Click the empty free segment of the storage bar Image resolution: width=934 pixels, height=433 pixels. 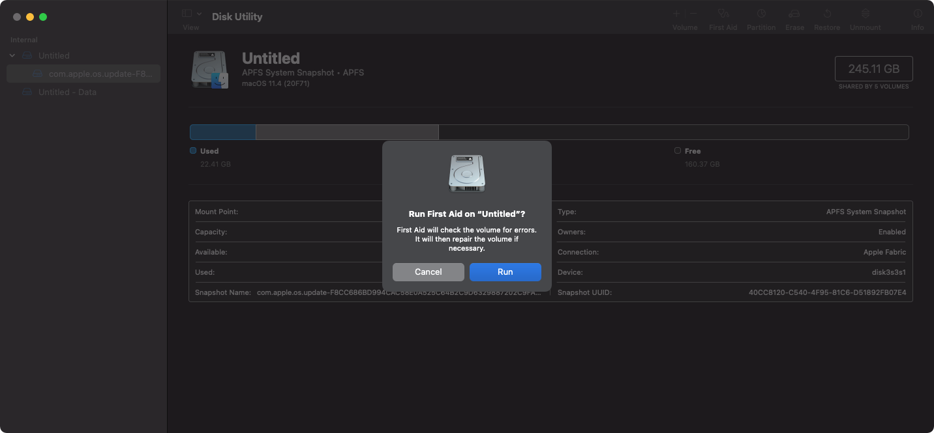[673, 132]
